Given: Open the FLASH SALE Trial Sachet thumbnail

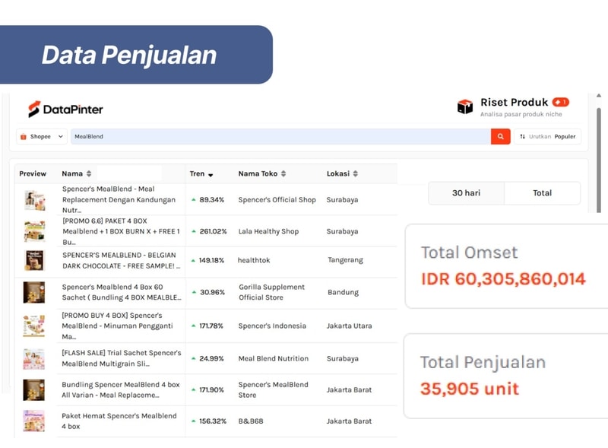Looking at the screenshot, I should click(34, 359).
